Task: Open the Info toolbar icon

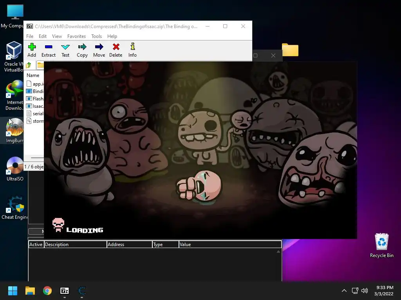Action: 132,50
